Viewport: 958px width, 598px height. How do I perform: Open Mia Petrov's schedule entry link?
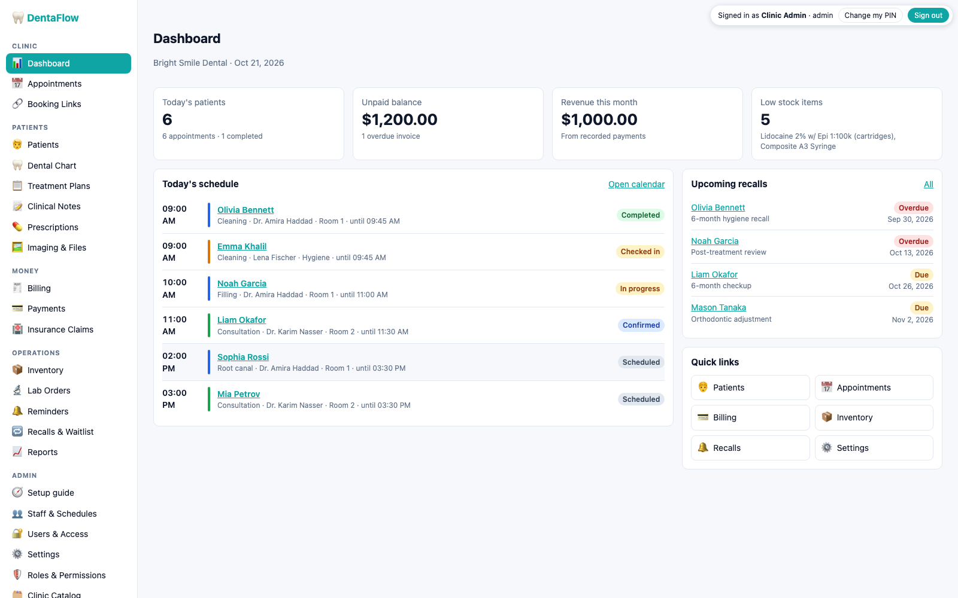tap(238, 394)
